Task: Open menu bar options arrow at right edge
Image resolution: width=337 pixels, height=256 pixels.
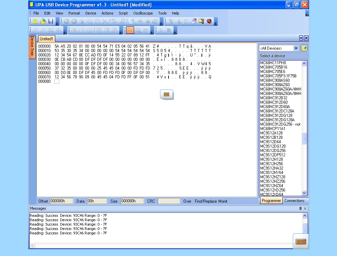Action: (307, 14)
